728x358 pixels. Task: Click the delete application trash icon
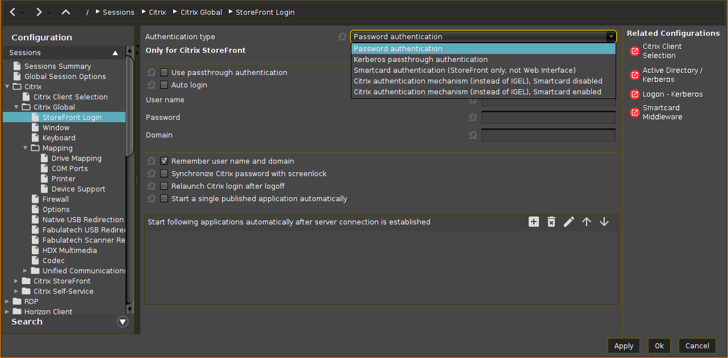(x=551, y=222)
